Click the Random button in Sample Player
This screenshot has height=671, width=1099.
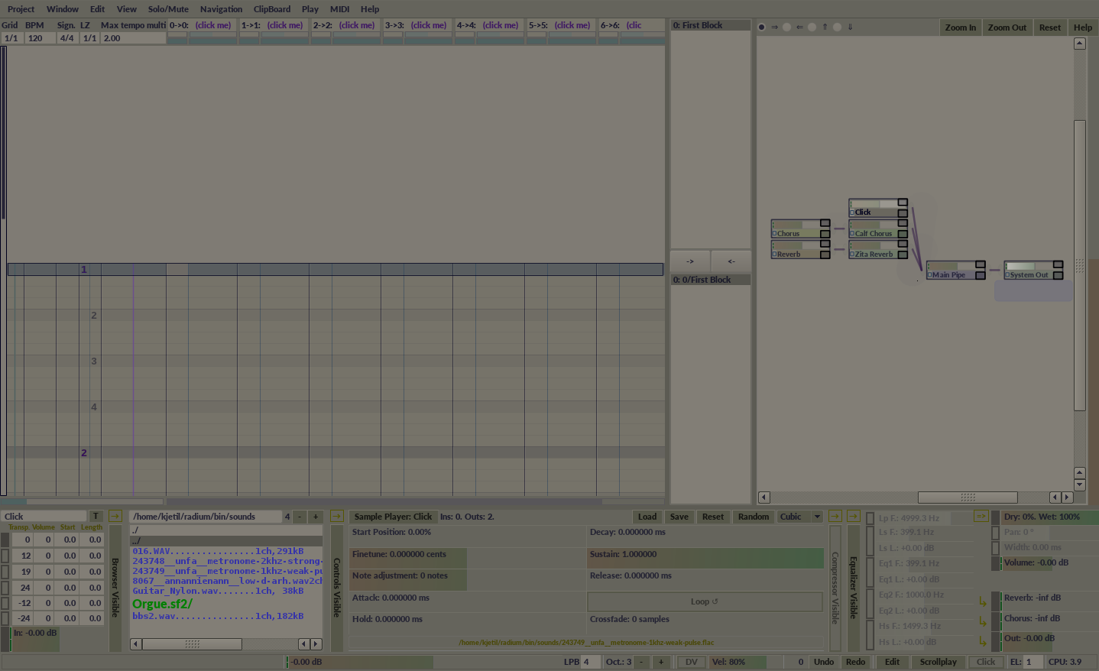click(x=753, y=517)
